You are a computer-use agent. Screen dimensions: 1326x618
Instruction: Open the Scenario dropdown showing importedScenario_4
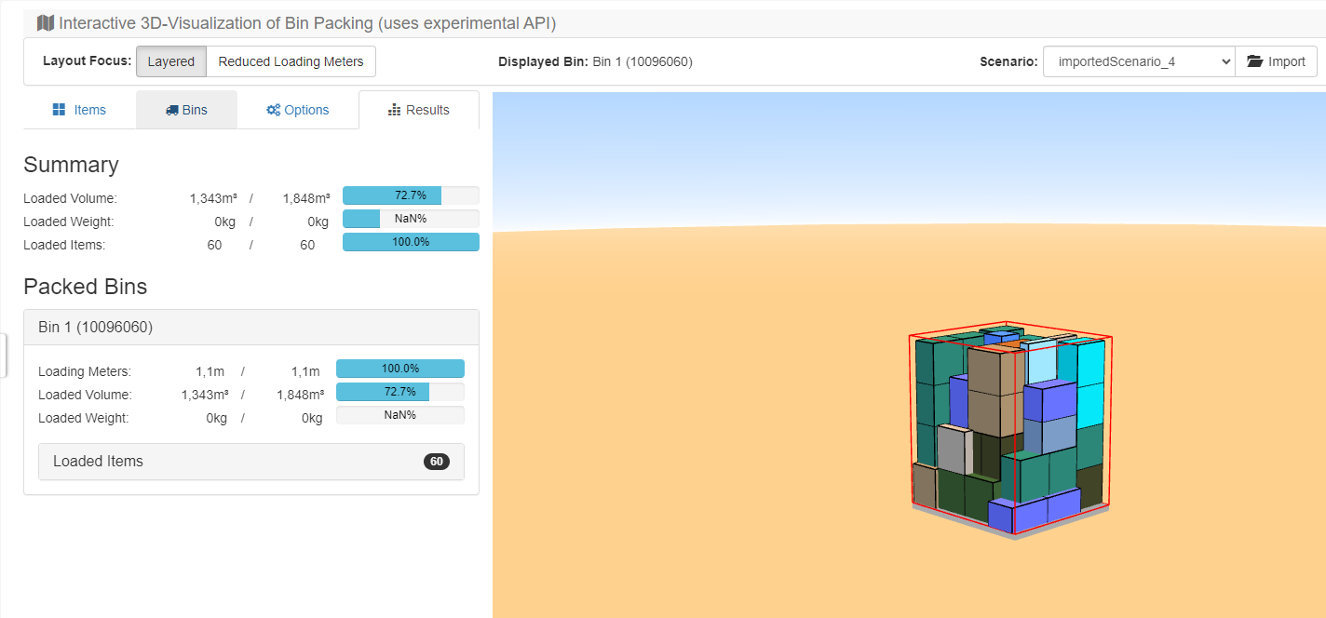tap(1138, 61)
